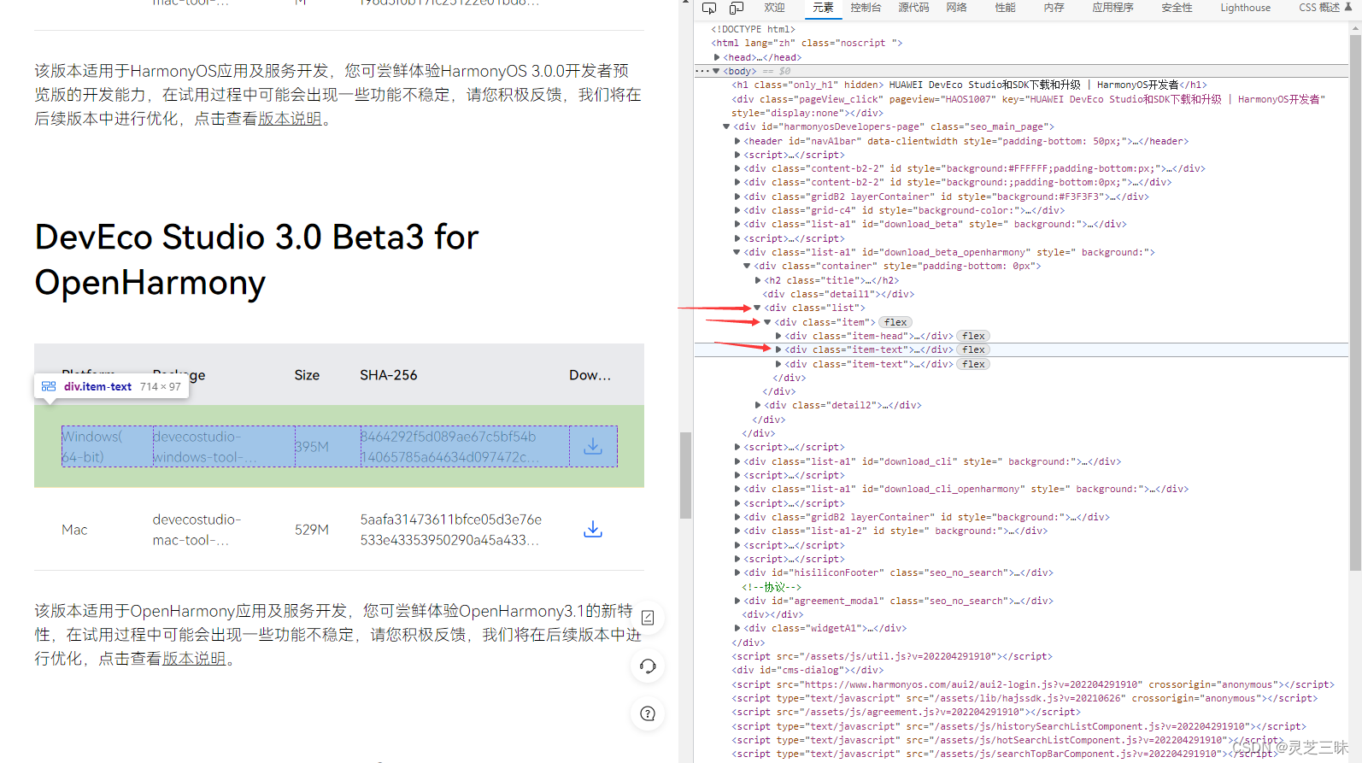1362x763 pixels.
Task: Expand the hisiliconFooter div node
Action: tap(737, 572)
